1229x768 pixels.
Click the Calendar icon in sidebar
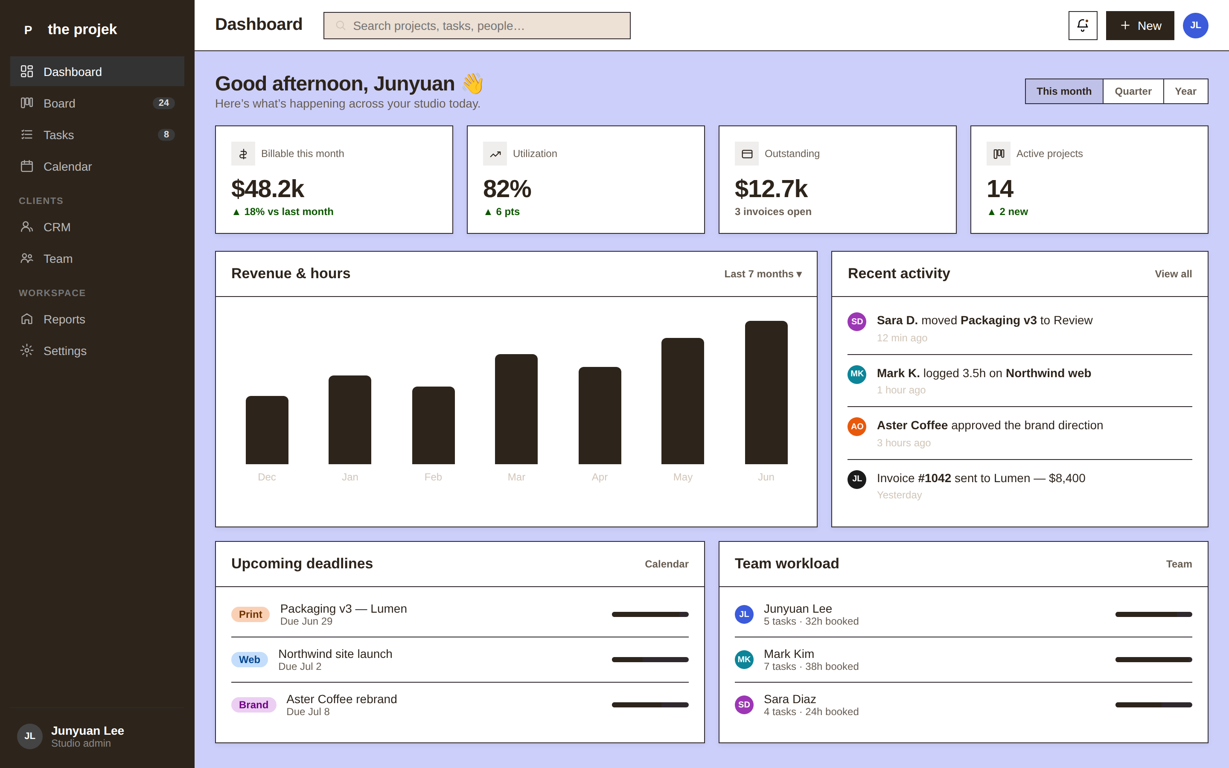tap(27, 166)
